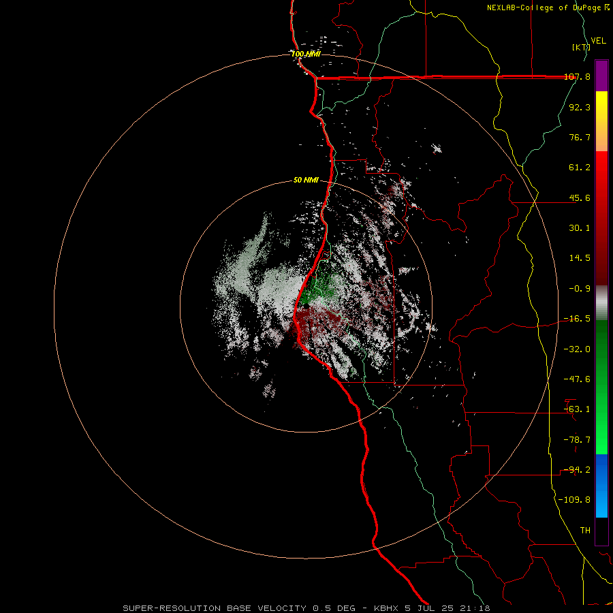Select the 92.3 scale value
The width and height of the screenshot is (613, 613).
pos(580,107)
